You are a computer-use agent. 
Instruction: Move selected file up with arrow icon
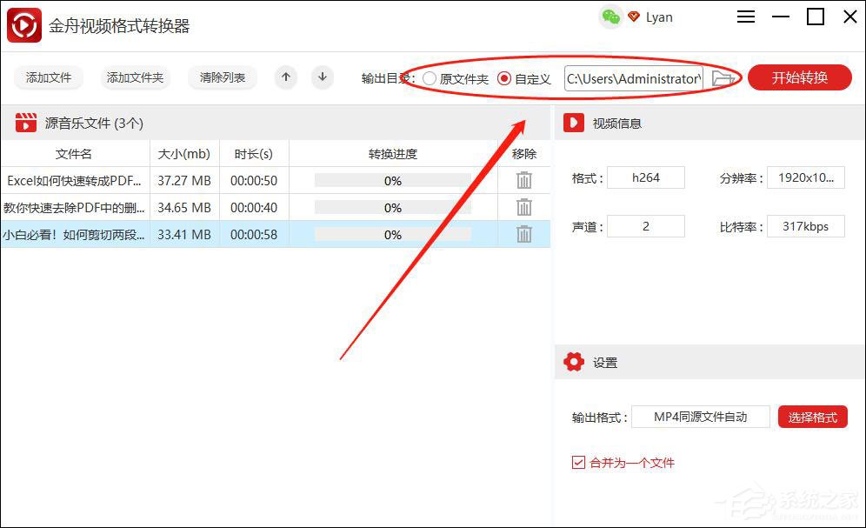285,77
